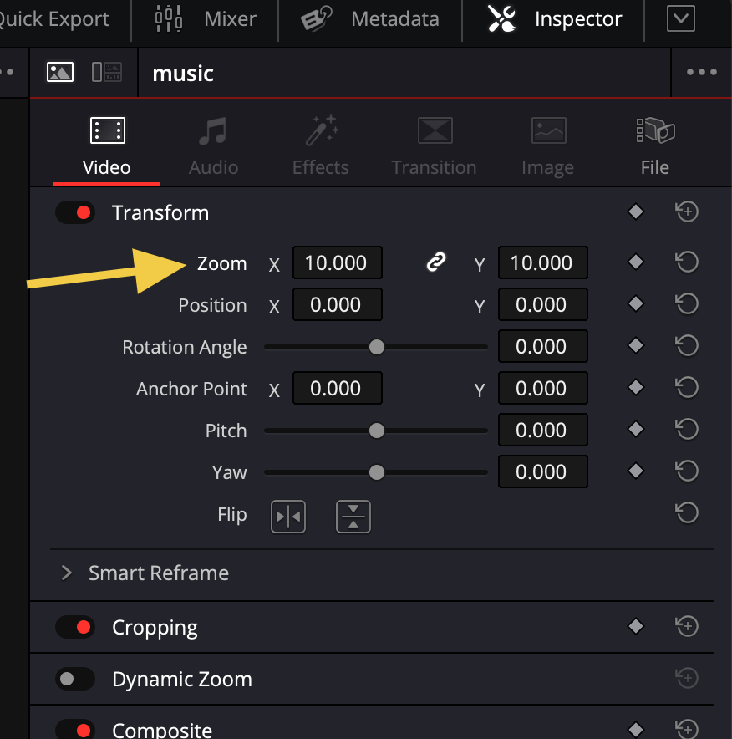Reset the Dynamic Zoom section
Viewport: 732px width, 739px height.
pos(687,678)
